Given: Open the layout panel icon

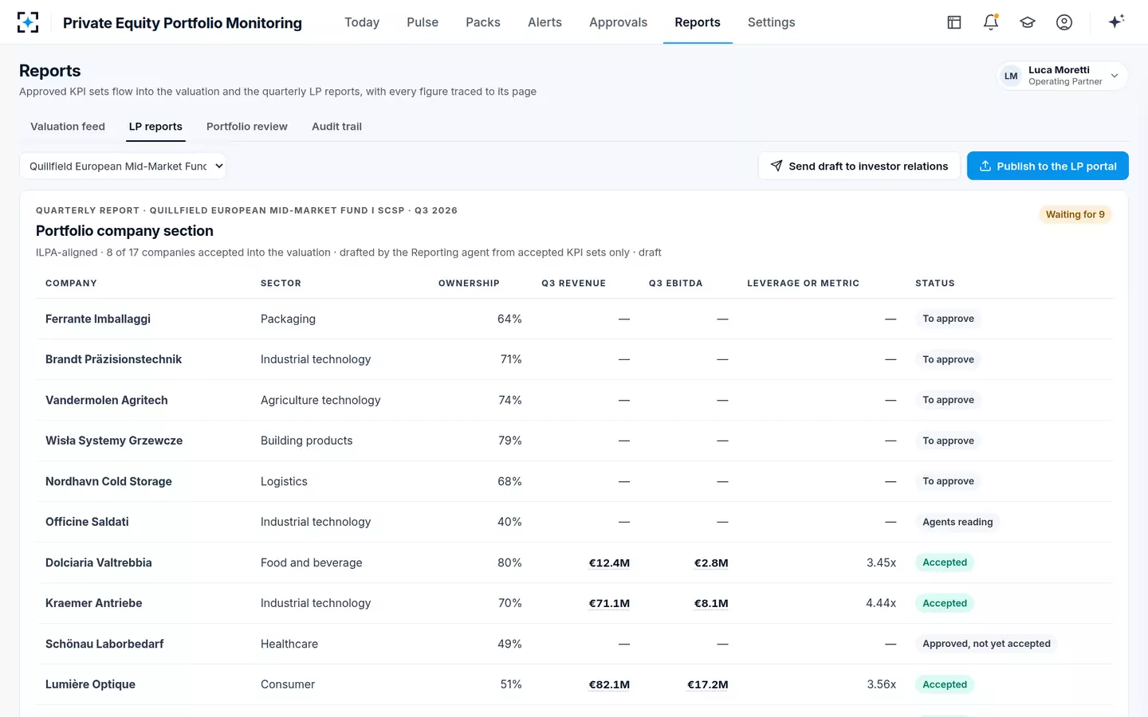Looking at the screenshot, I should [x=954, y=22].
